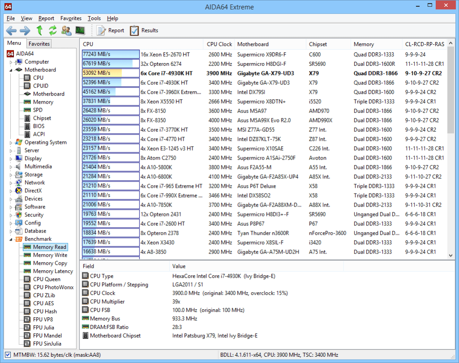Click the Results toolbar button
This screenshot has width=459, height=363.
(x=144, y=30)
